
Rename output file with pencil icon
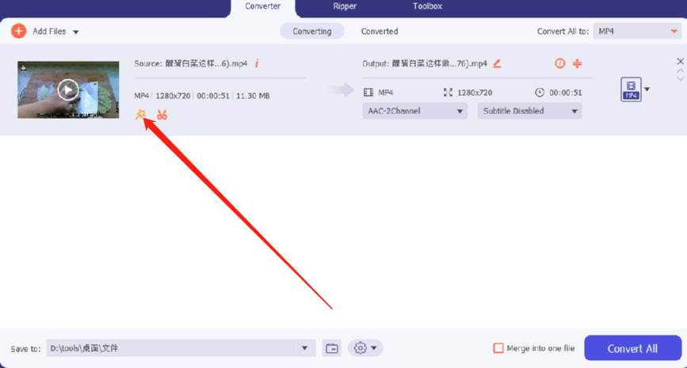pyautogui.click(x=497, y=64)
